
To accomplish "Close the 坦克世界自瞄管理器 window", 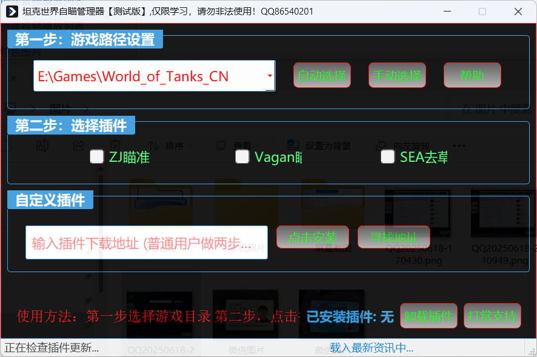I will pyautogui.click(x=518, y=12).
